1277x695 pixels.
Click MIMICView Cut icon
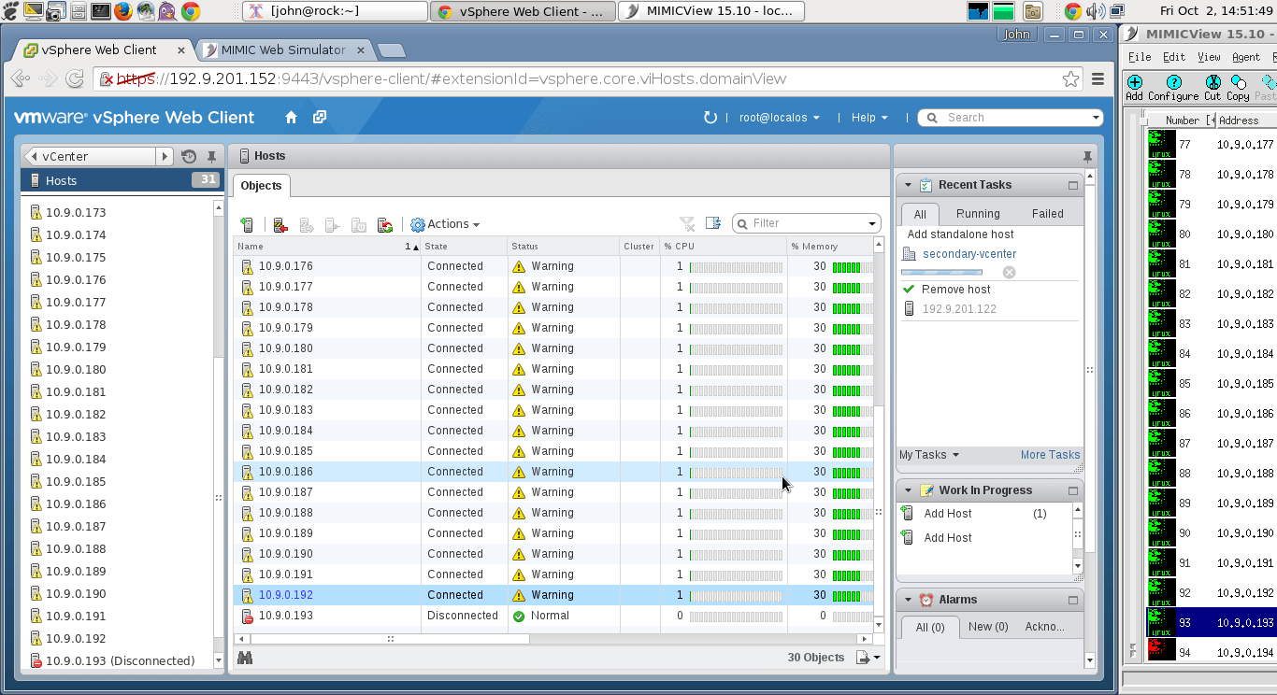pyautogui.click(x=1212, y=89)
